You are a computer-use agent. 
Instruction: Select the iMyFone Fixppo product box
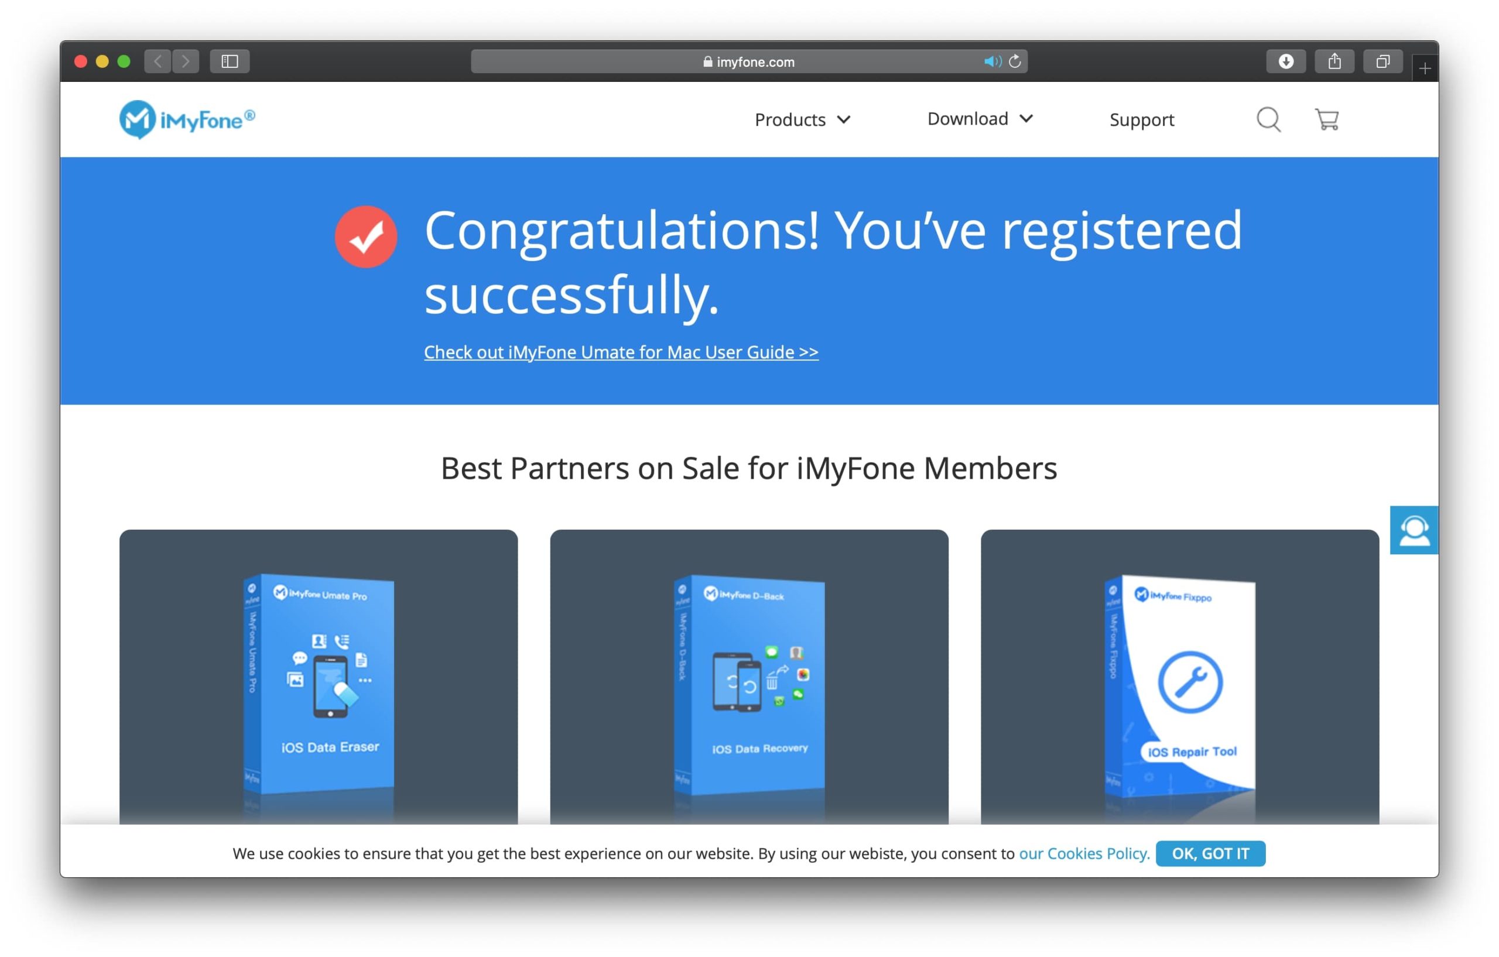(x=1179, y=684)
